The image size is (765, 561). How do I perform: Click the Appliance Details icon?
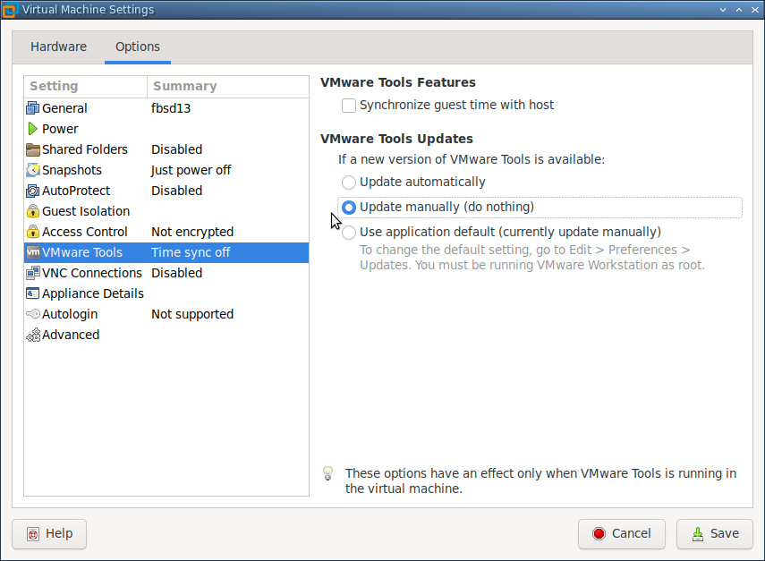pyautogui.click(x=33, y=293)
